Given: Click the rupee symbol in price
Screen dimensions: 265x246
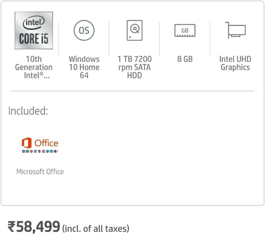Looking at the screenshot, I should (12, 227).
